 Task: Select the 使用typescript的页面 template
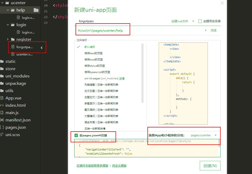pos(97,72)
